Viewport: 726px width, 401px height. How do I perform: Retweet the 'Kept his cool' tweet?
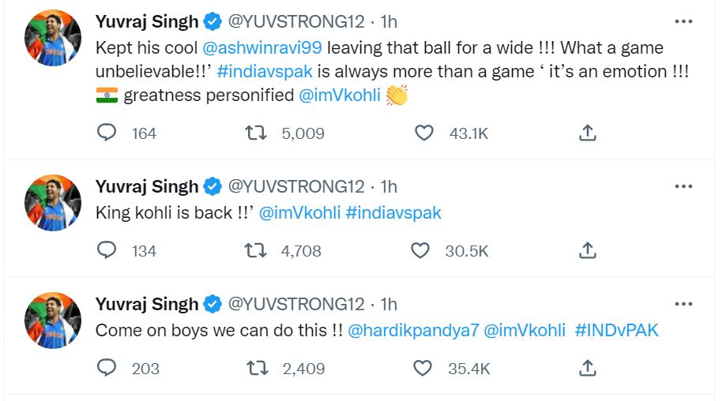coord(255,133)
